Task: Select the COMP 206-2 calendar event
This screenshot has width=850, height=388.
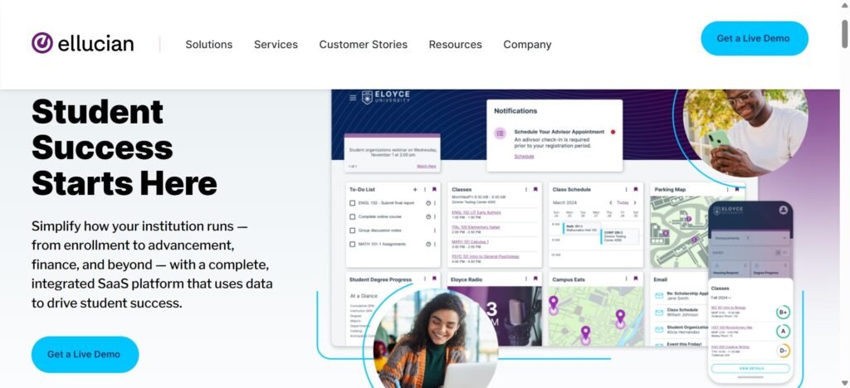Action: tap(619, 237)
